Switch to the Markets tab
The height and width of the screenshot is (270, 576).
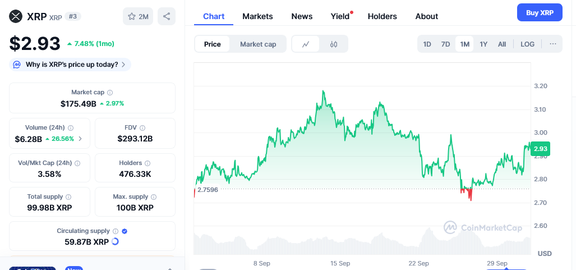click(257, 16)
